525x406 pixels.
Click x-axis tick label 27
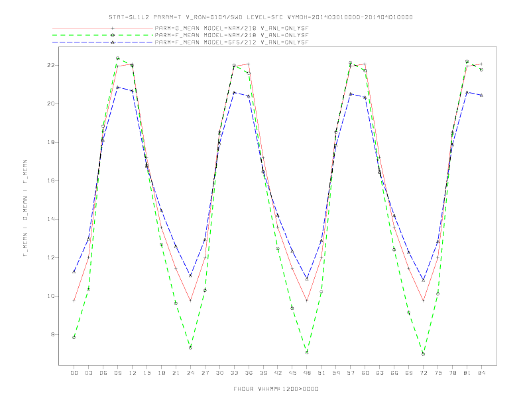(205, 373)
